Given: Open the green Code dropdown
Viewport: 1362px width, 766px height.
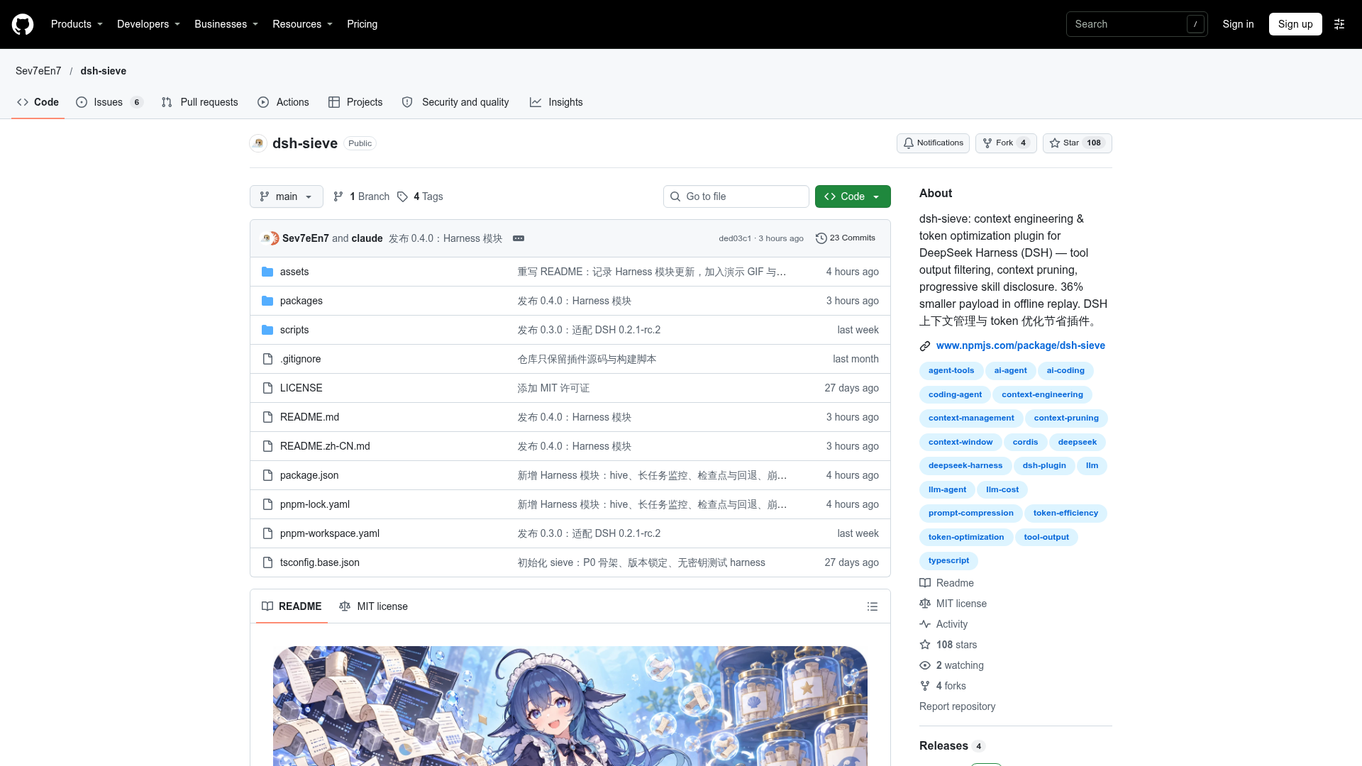Looking at the screenshot, I should pyautogui.click(x=853, y=196).
